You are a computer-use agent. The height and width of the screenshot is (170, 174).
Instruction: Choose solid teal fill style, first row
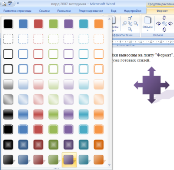coord(84,24)
